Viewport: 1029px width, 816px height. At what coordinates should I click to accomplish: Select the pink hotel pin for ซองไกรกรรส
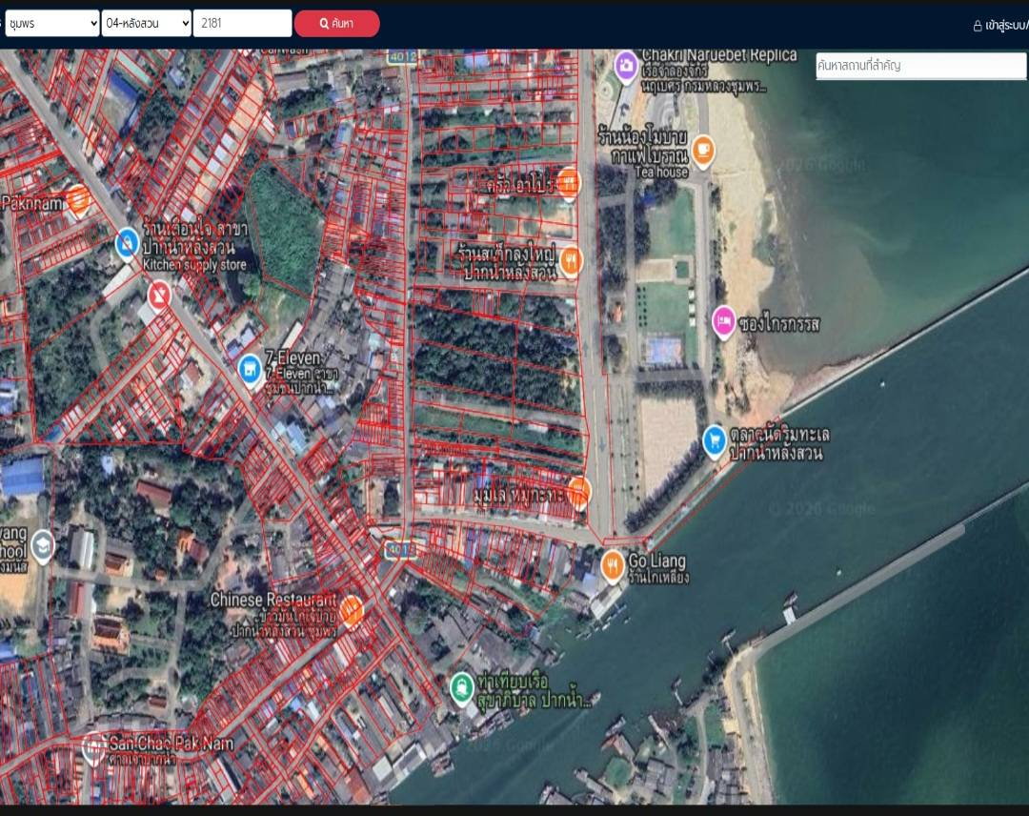(x=723, y=322)
